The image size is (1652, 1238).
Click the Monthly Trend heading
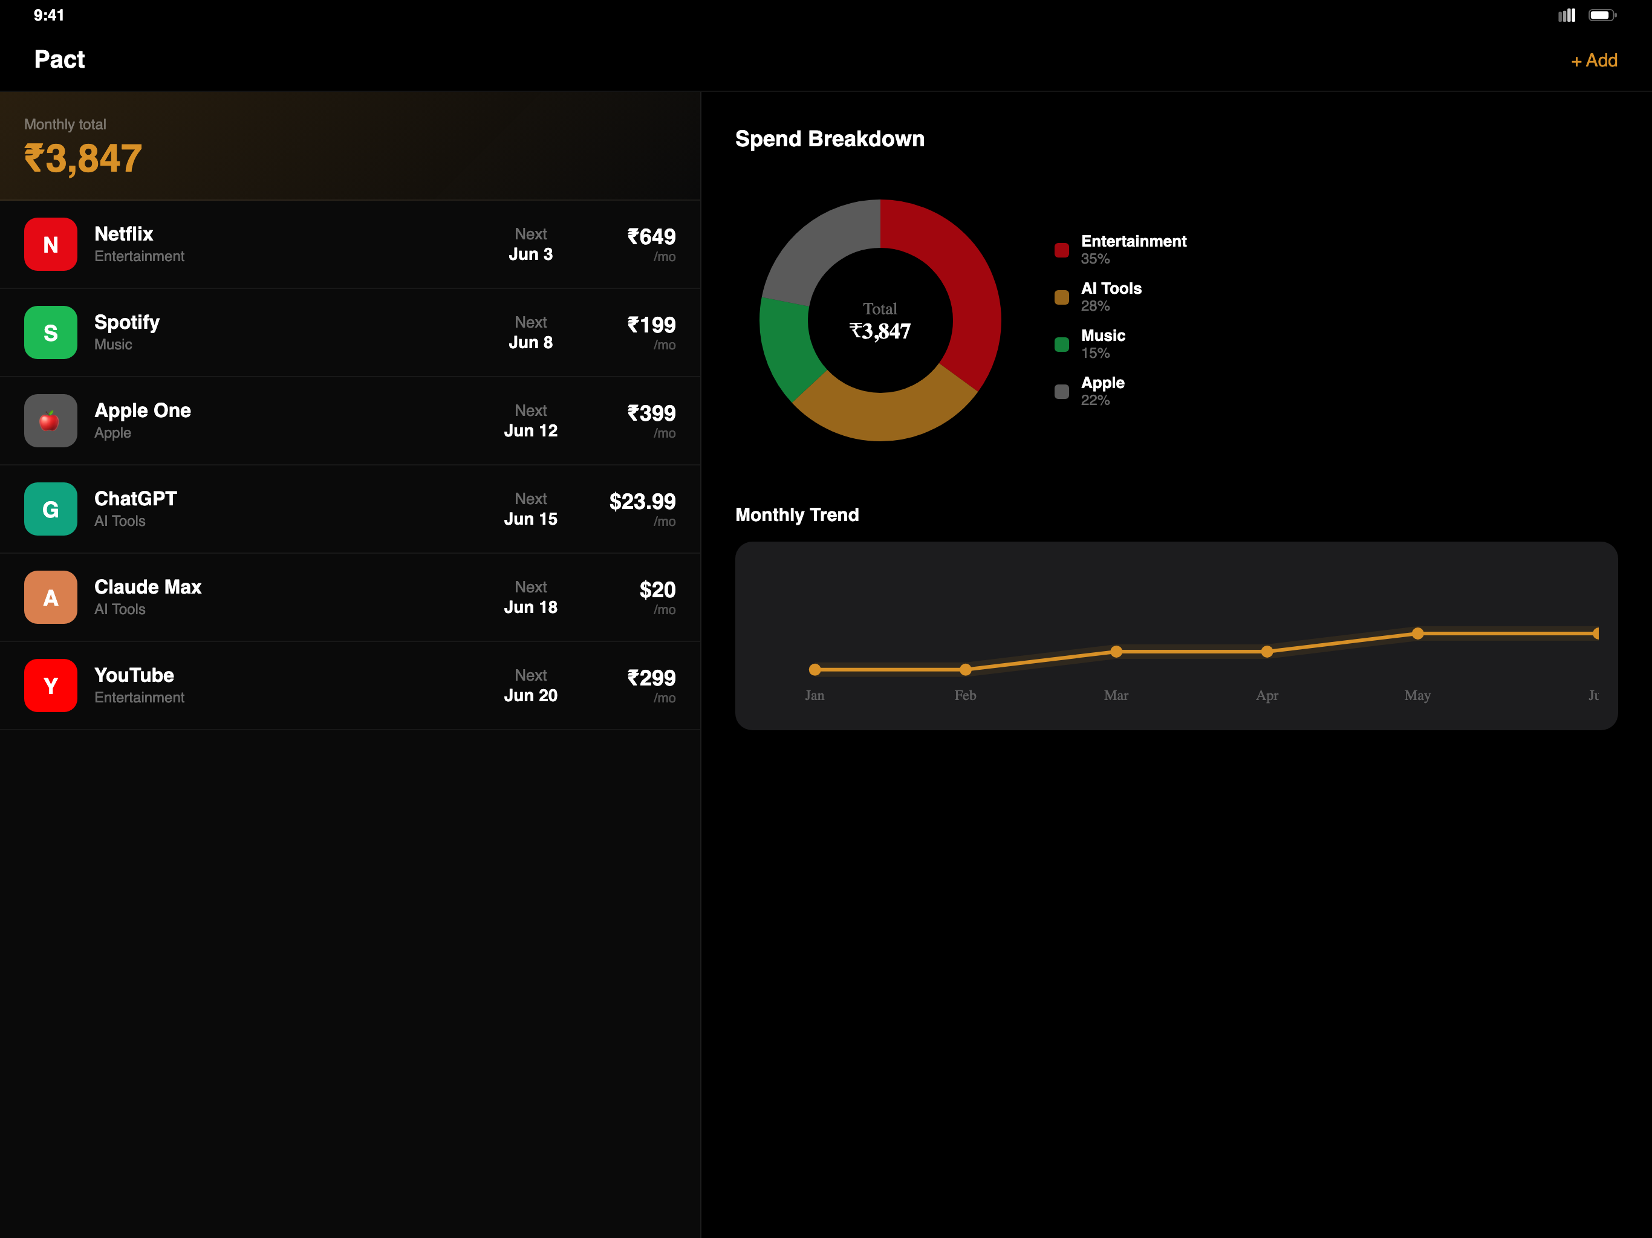pos(797,515)
